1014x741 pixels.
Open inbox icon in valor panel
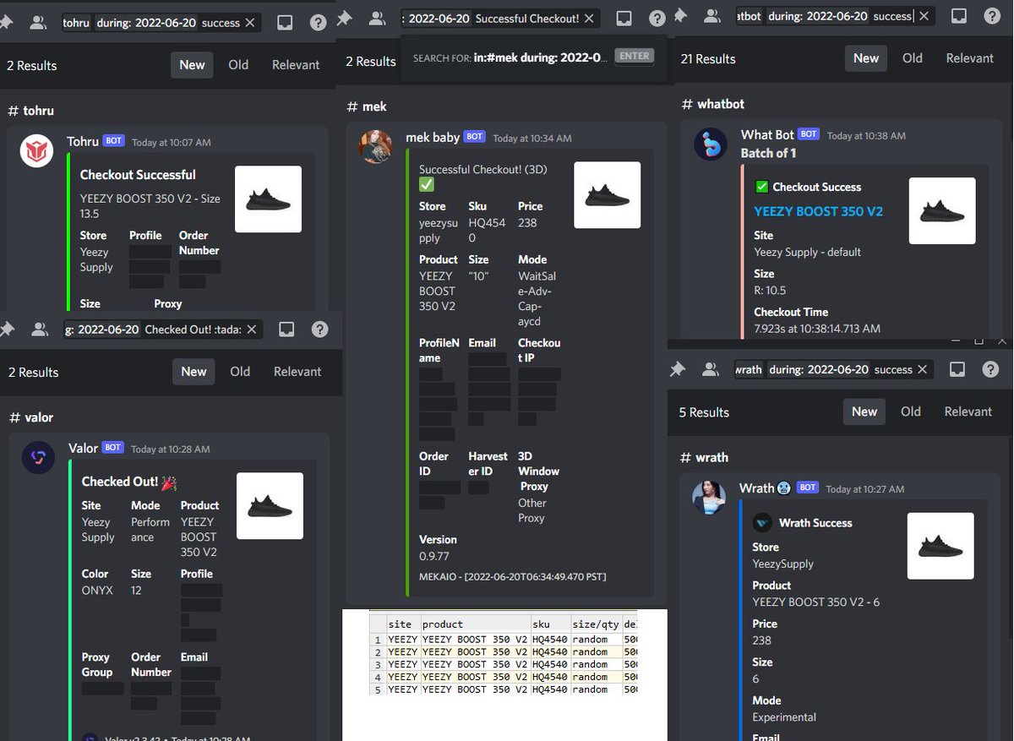click(286, 330)
